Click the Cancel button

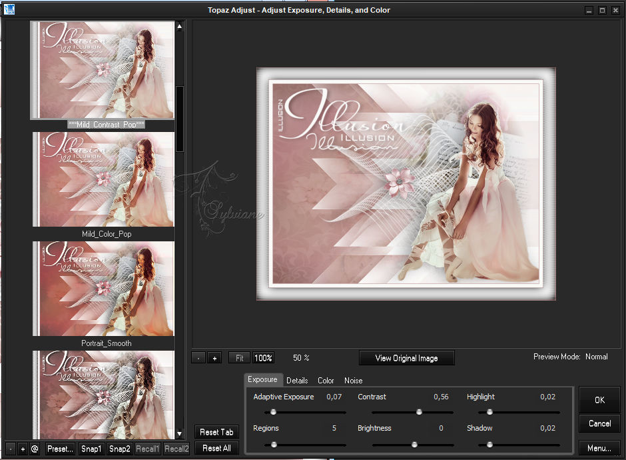click(x=599, y=423)
